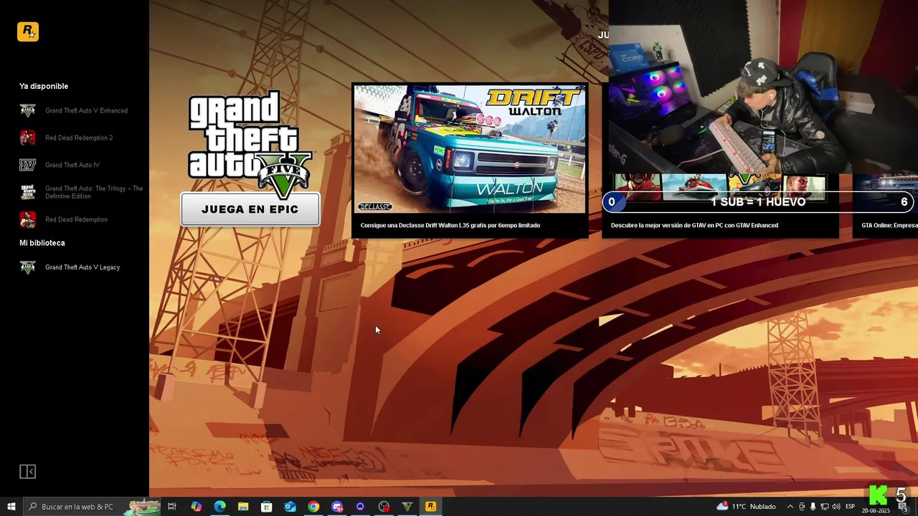Click the microphone icon in the system tray
Viewport: 918px width, 516px height.
click(x=813, y=507)
